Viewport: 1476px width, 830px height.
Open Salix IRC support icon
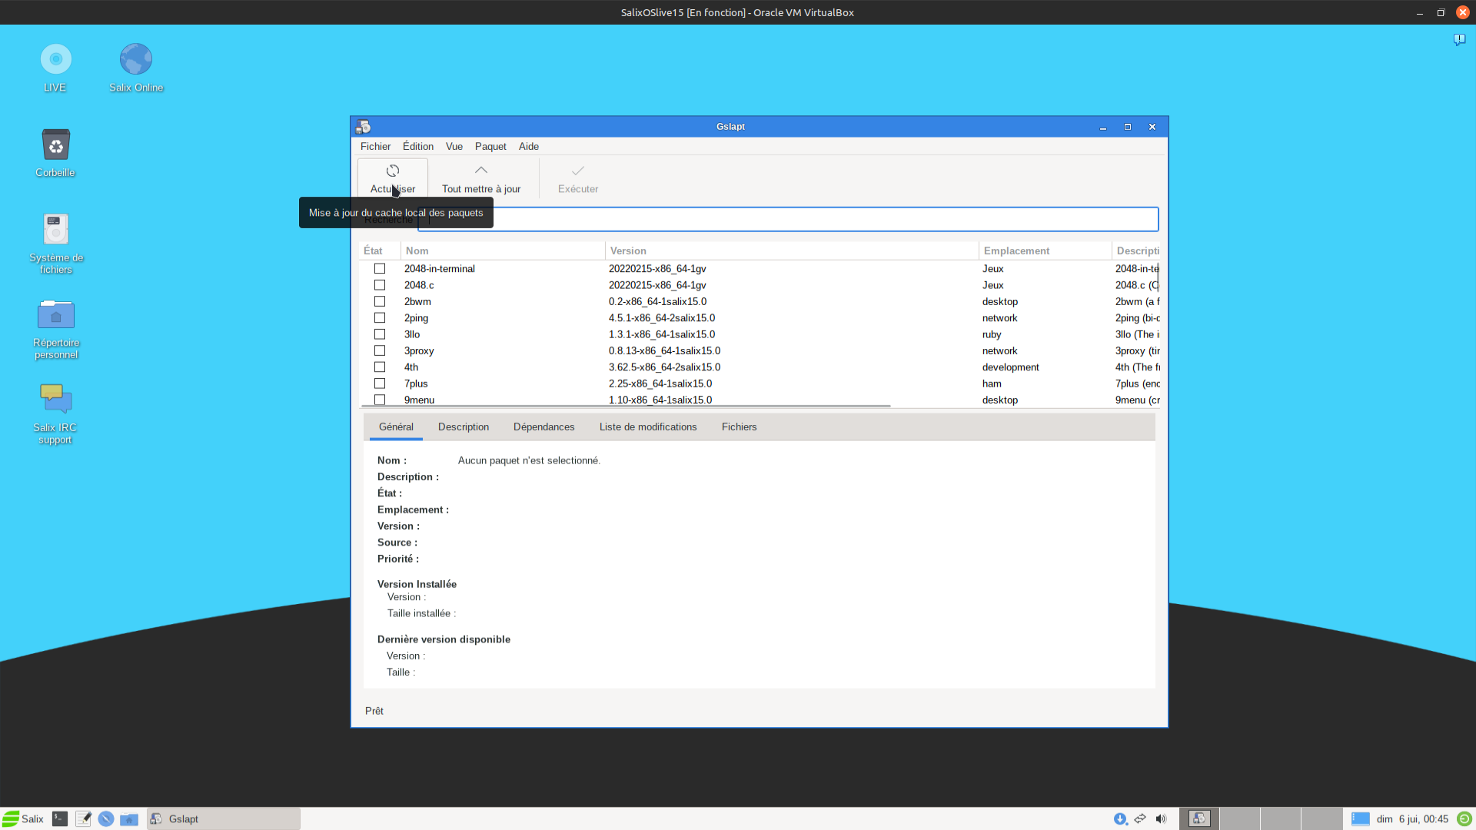55,400
